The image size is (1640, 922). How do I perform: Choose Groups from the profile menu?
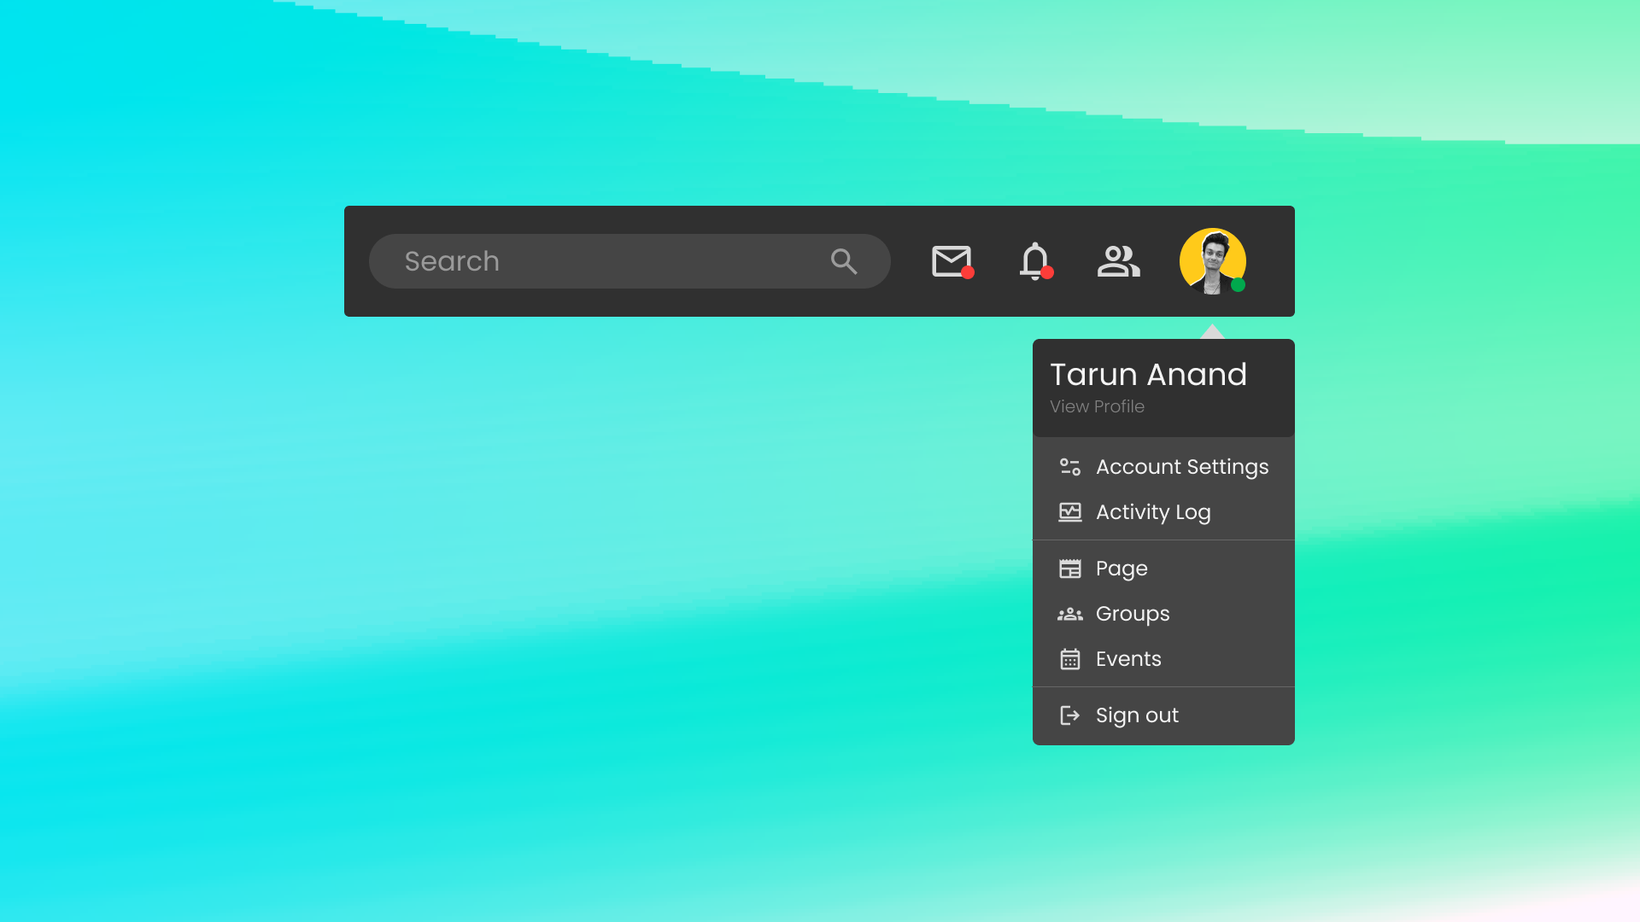point(1132,614)
